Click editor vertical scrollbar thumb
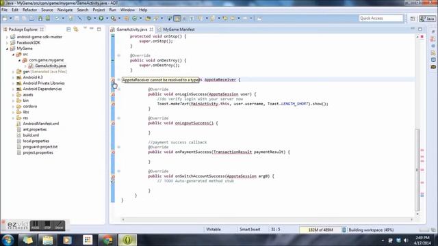 point(417,170)
